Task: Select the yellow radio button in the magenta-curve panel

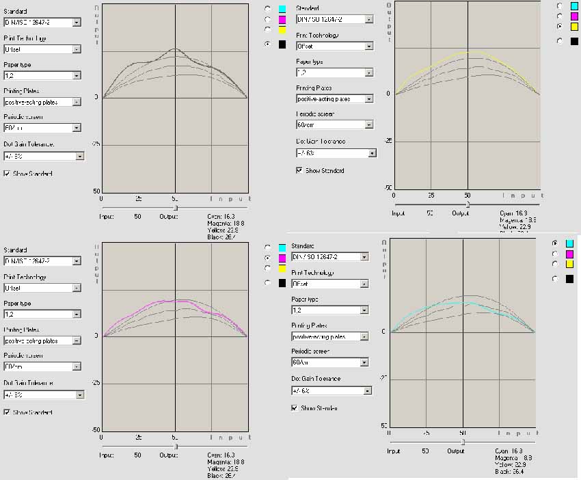Action: coord(267,267)
